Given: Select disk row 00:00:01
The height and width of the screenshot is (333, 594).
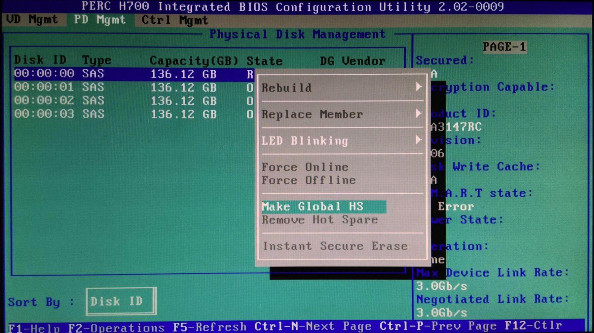Looking at the screenshot, I should [x=134, y=88].
